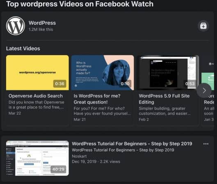The width and height of the screenshot is (217, 184).
Task: Open the three-dot menu for the tutorial video
Action: (206, 144)
